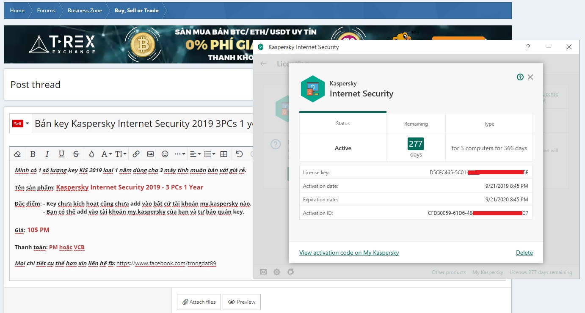The image size is (585, 313).
Task: Click the Preview button
Action: [242, 302]
